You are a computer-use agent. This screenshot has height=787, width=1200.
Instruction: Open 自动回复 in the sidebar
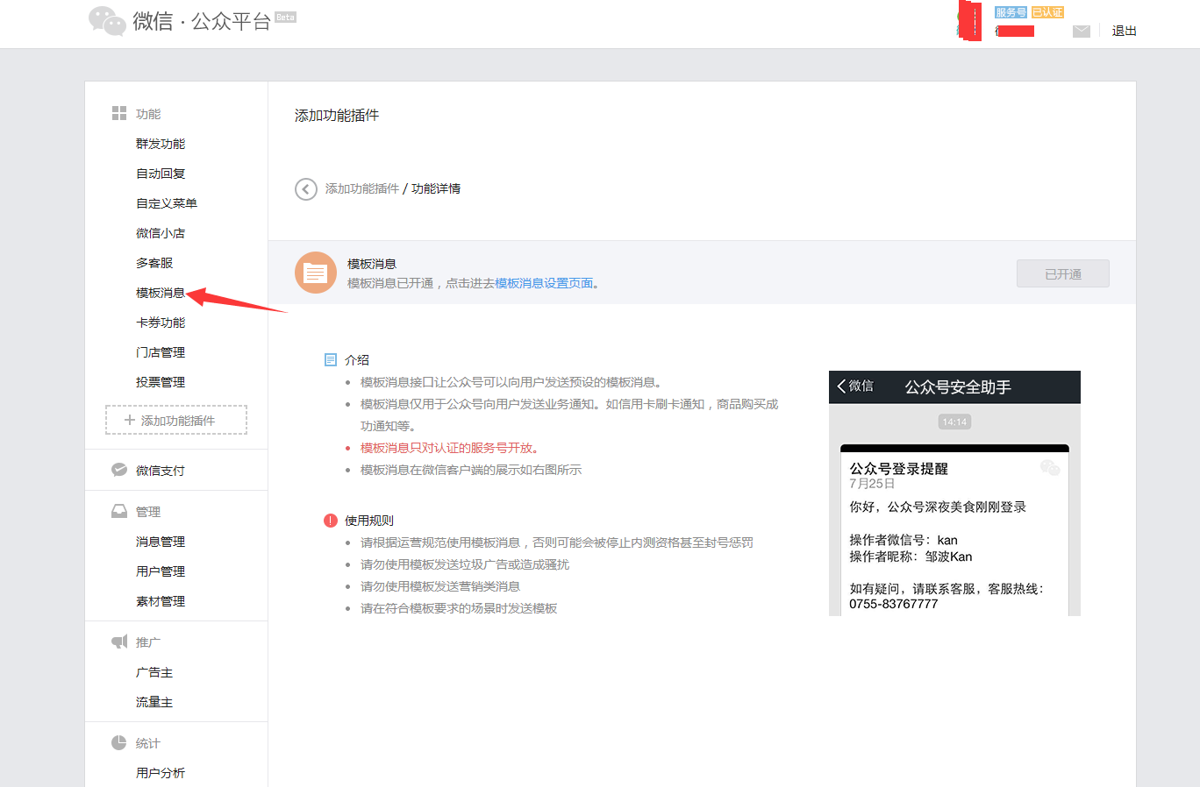(161, 174)
